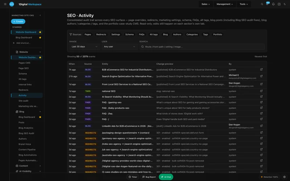The height and width of the screenshot is (181, 290).
Task: Open the activity pulse icon in top bar
Action: (285, 4)
